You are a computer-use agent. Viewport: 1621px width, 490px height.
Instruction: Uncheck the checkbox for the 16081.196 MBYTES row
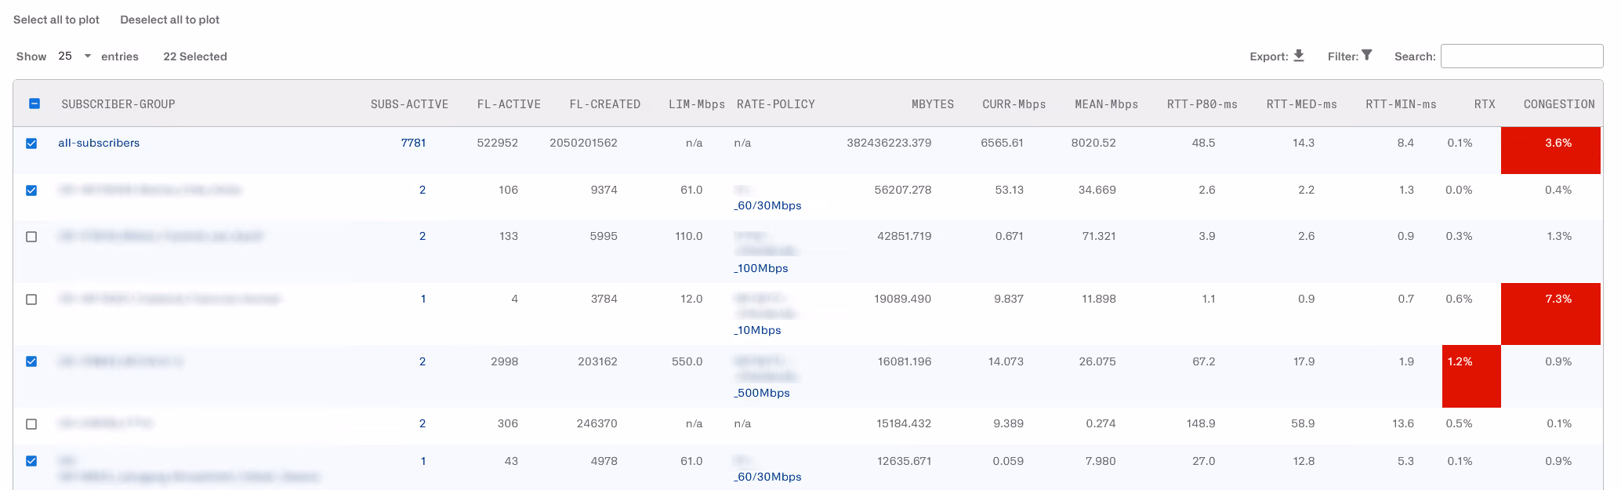[x=31, y=361]
